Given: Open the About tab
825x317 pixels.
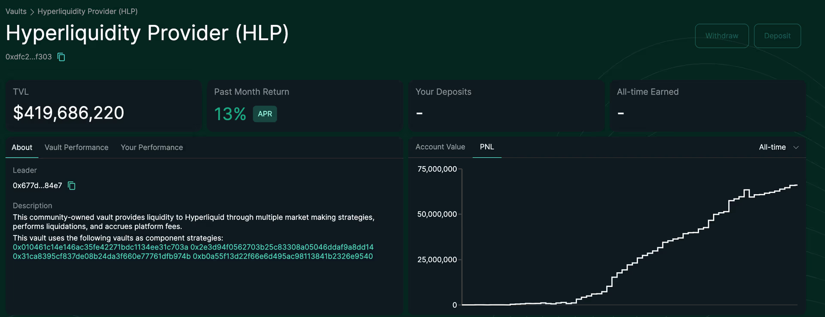Looking at the screenshot, I should [x=21, y=147].
